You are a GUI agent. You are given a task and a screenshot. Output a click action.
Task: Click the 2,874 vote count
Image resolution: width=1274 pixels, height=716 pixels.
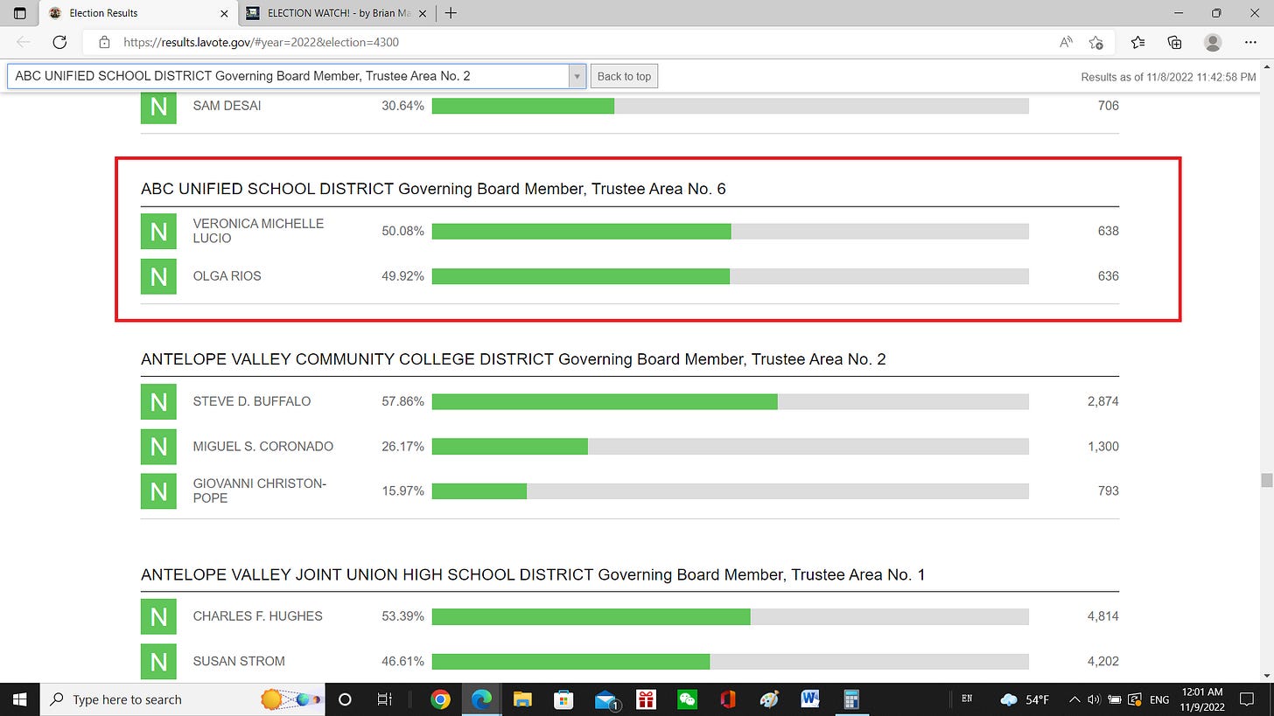tap(1102, 401)
